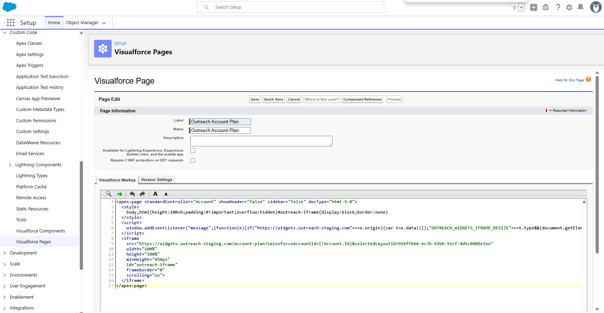This screenshot has height=313, width=604.
Task: Click the editor redo icon
Action: [x=142, y=194]
